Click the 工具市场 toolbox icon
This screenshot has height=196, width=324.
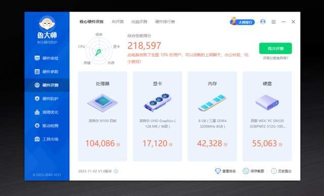click(37, 139)
